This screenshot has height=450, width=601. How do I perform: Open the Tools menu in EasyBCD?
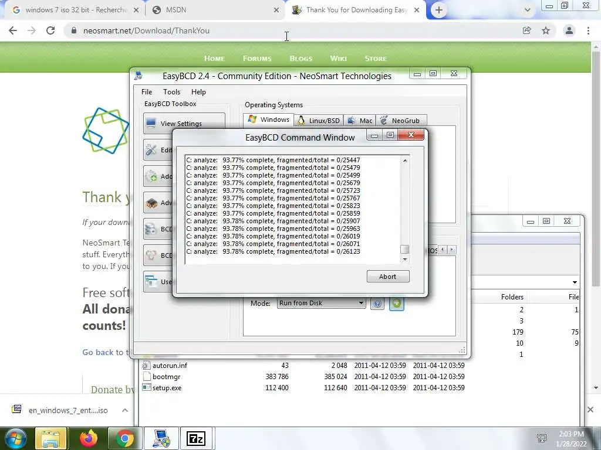[171, 92]
